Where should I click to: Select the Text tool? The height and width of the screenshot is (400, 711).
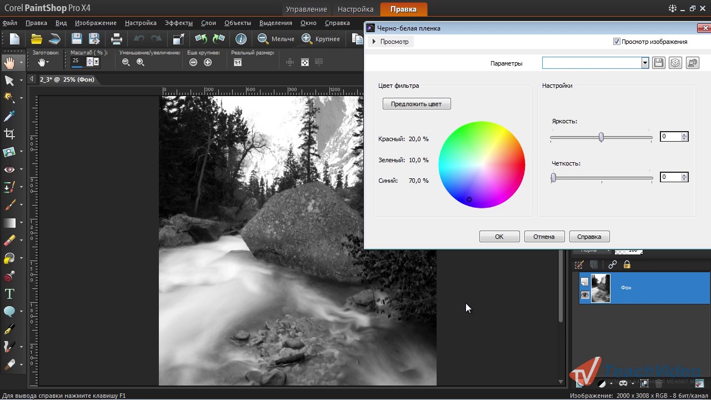[9, 294]
